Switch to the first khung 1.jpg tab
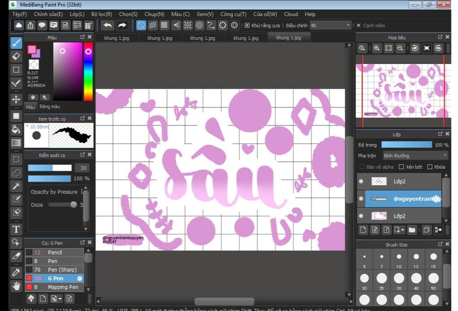The height and width of the screenshot is (311, 458). click(x=117, y=38)
